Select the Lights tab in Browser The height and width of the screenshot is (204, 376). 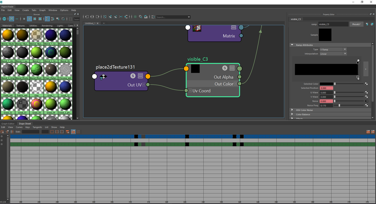click(60, 26)
